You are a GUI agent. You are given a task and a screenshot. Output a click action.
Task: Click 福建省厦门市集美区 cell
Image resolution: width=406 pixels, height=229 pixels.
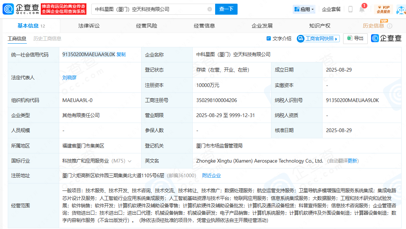[x=83, y=146]
